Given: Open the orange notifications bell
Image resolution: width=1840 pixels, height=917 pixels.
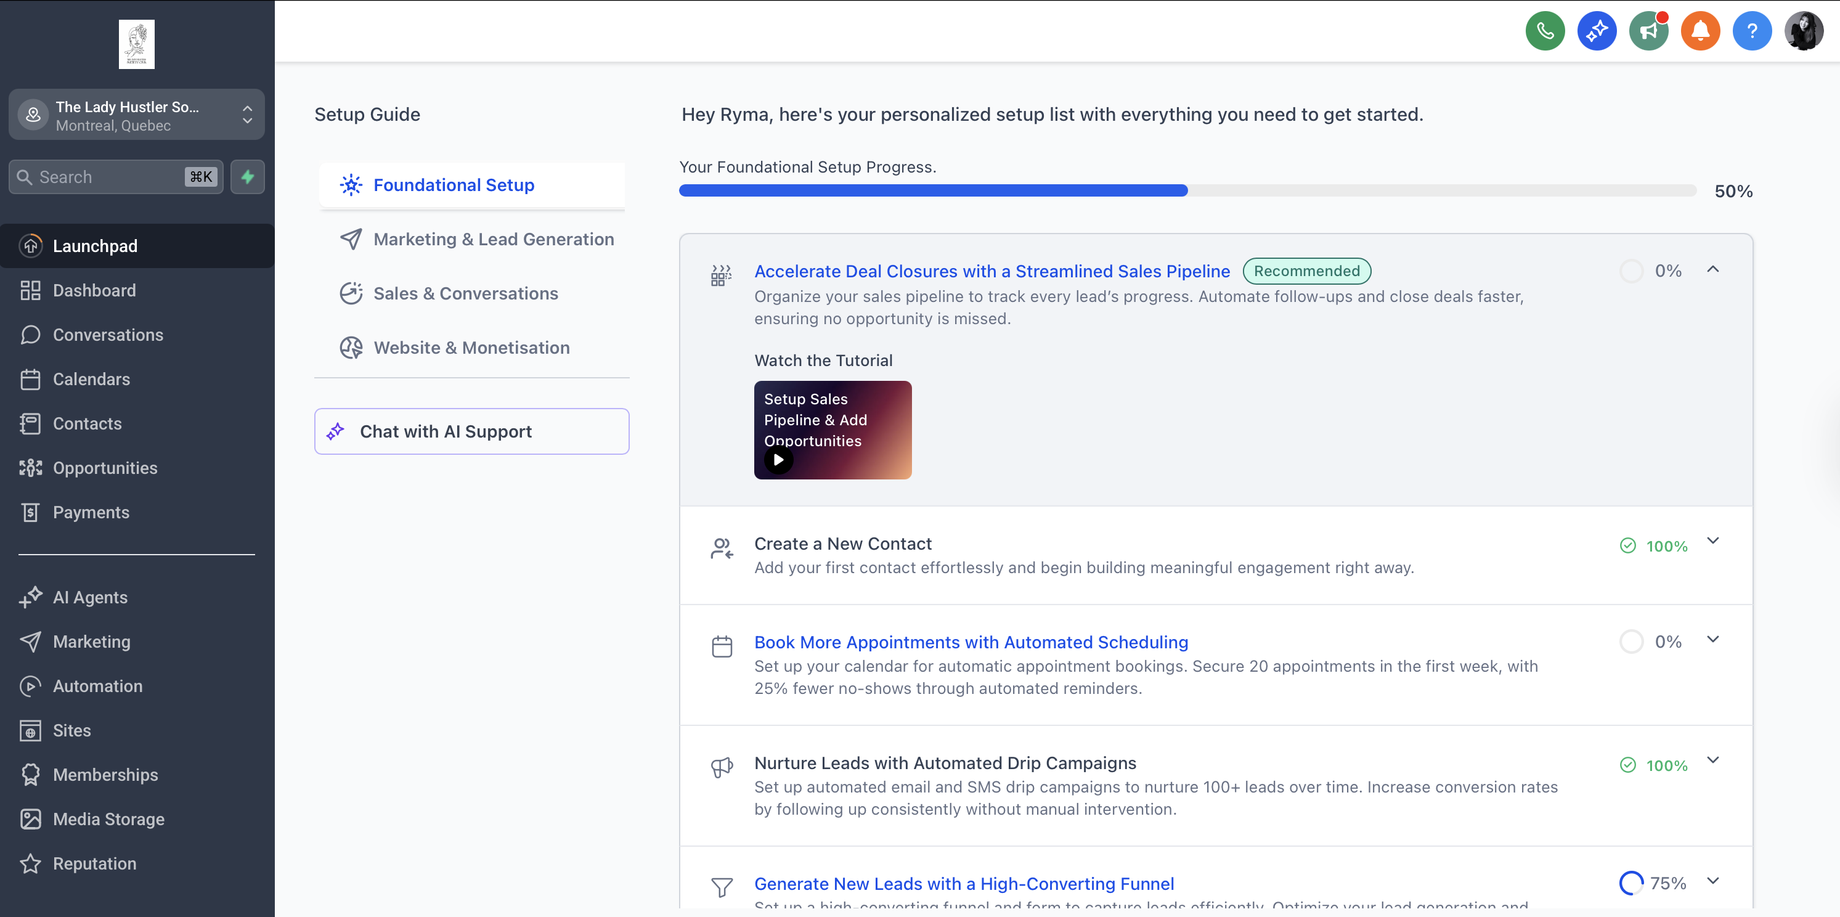Looking at the screenshot, I should (1700, 31).
